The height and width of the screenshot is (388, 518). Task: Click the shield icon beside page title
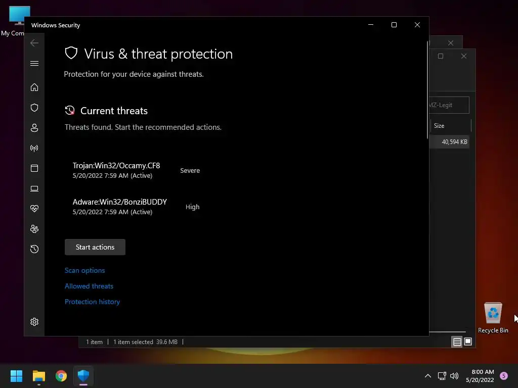[71, 53]
